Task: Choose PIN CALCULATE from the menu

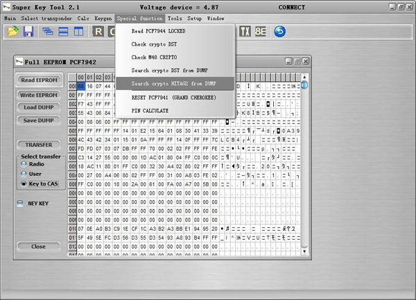Action: click(150, 110)
